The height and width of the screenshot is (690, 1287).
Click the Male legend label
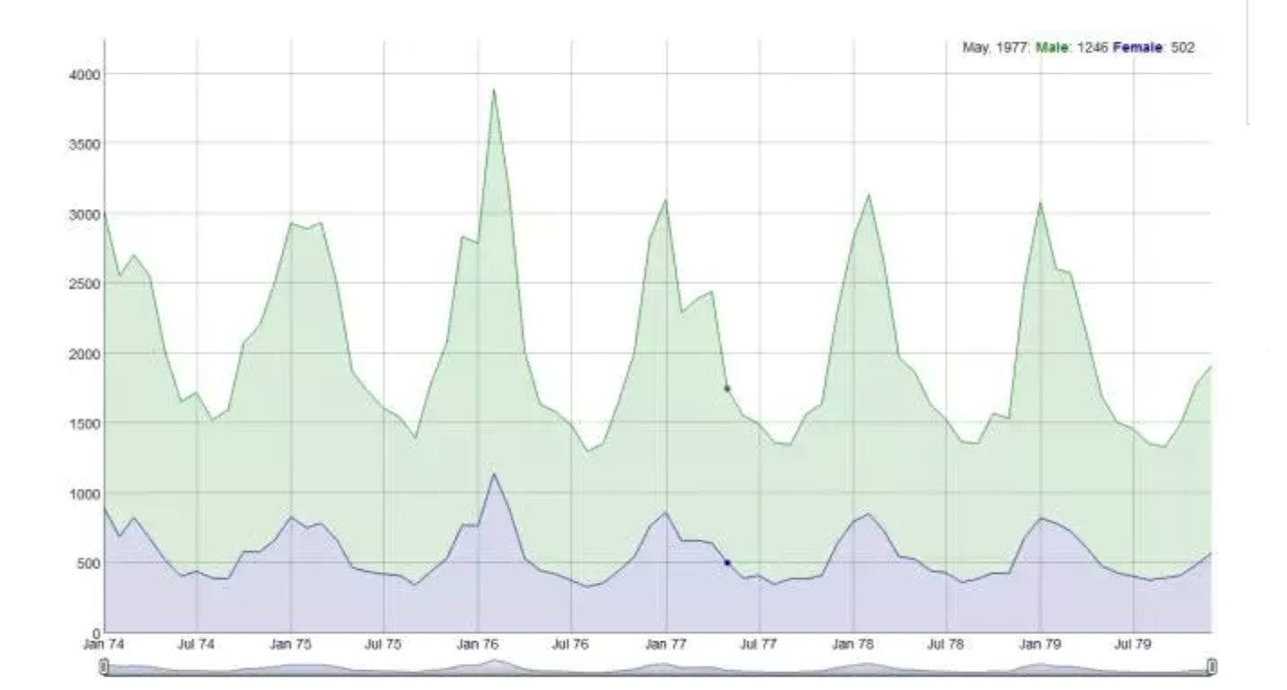click(1053, 48)
